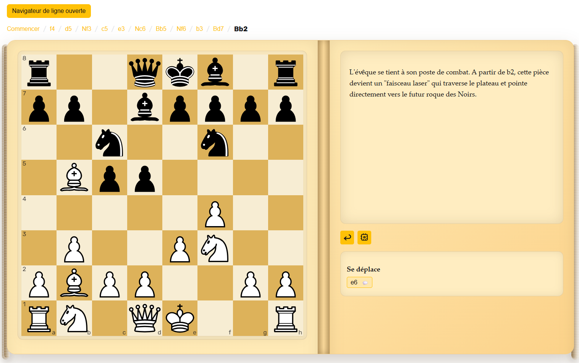Image resolution: width=579 pixels, height=363 pixels.
Task: Select the white bishop on b5
Action: pyautogui.click(x=74, y=177)
